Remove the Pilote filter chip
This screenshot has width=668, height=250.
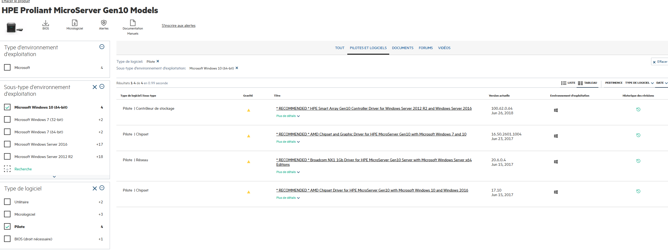(158, 61)
